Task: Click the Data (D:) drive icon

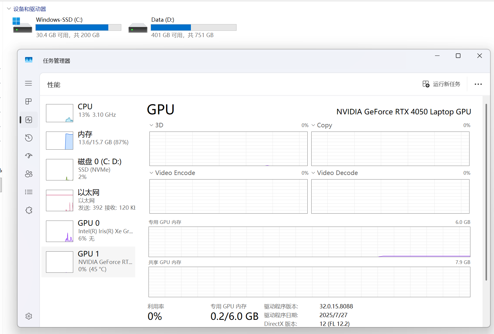Action: 138,28
